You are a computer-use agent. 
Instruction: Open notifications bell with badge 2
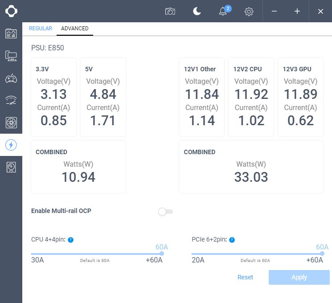(224, 11)
